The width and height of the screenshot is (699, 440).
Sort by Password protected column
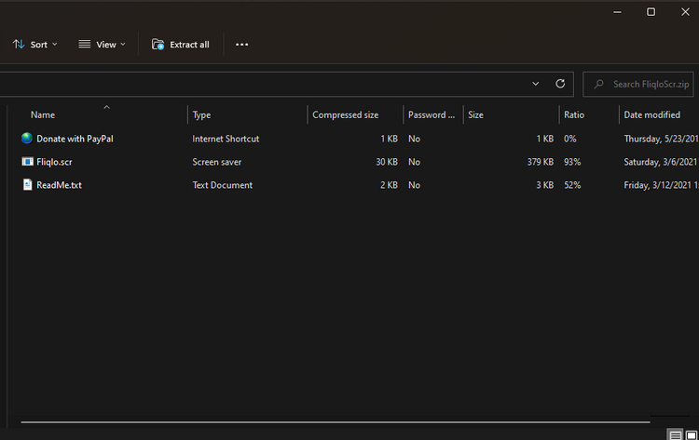click(x=432, y=114)
